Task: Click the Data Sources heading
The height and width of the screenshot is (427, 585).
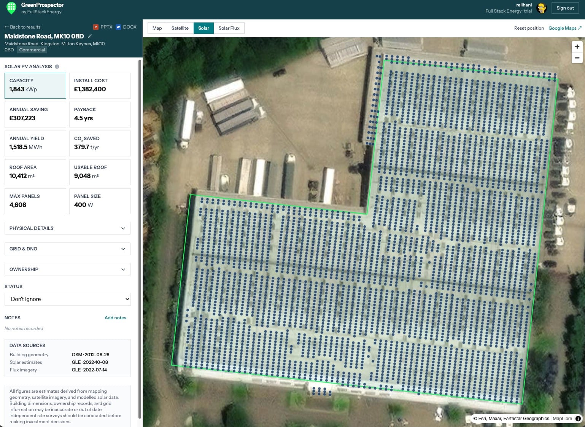Action: [27, 346]
